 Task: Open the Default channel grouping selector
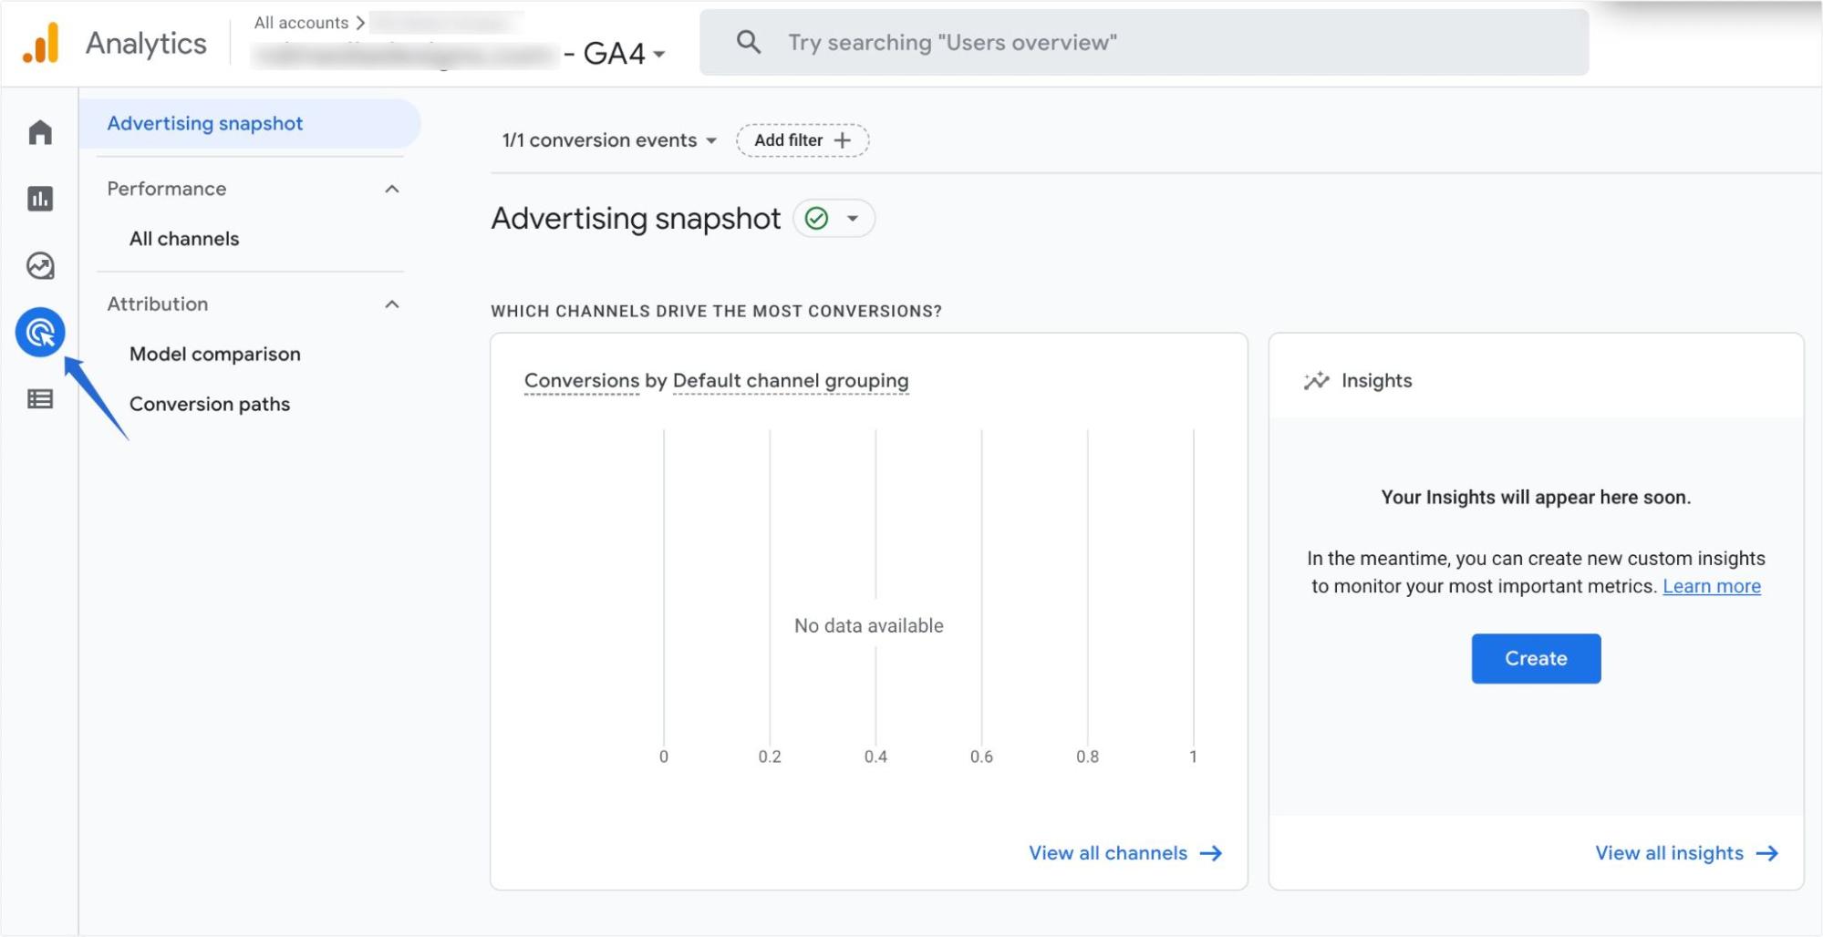pyautogui.click(x=791, y=381)
